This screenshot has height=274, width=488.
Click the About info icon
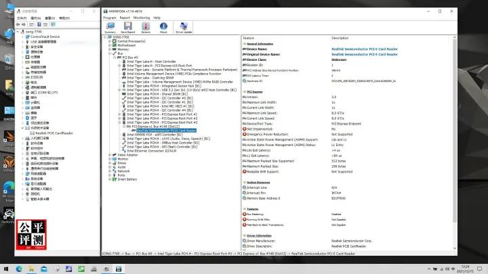(x=163, y=28)
